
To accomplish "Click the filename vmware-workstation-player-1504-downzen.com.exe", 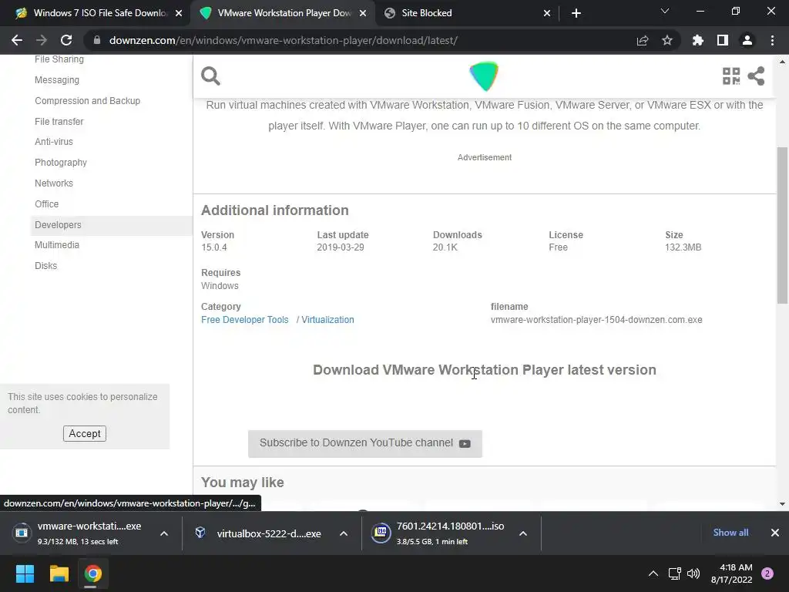I will pos(596,320).
